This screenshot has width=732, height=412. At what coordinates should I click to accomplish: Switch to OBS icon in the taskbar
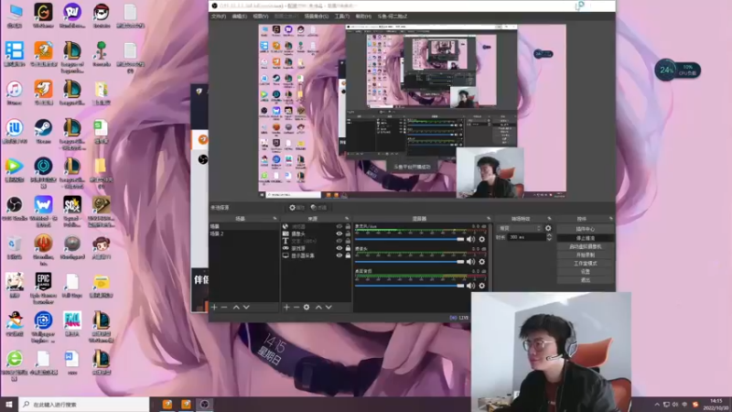204,404
